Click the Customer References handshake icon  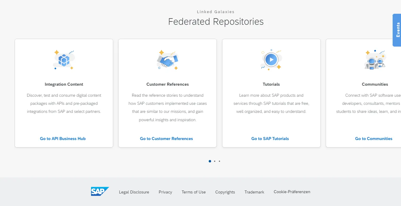pos(167,60)
